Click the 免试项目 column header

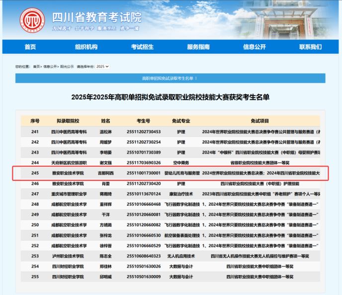coord(260,121)
